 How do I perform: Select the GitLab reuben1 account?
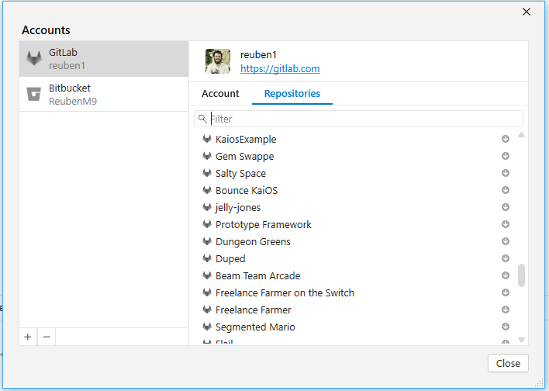pos(104,59)
